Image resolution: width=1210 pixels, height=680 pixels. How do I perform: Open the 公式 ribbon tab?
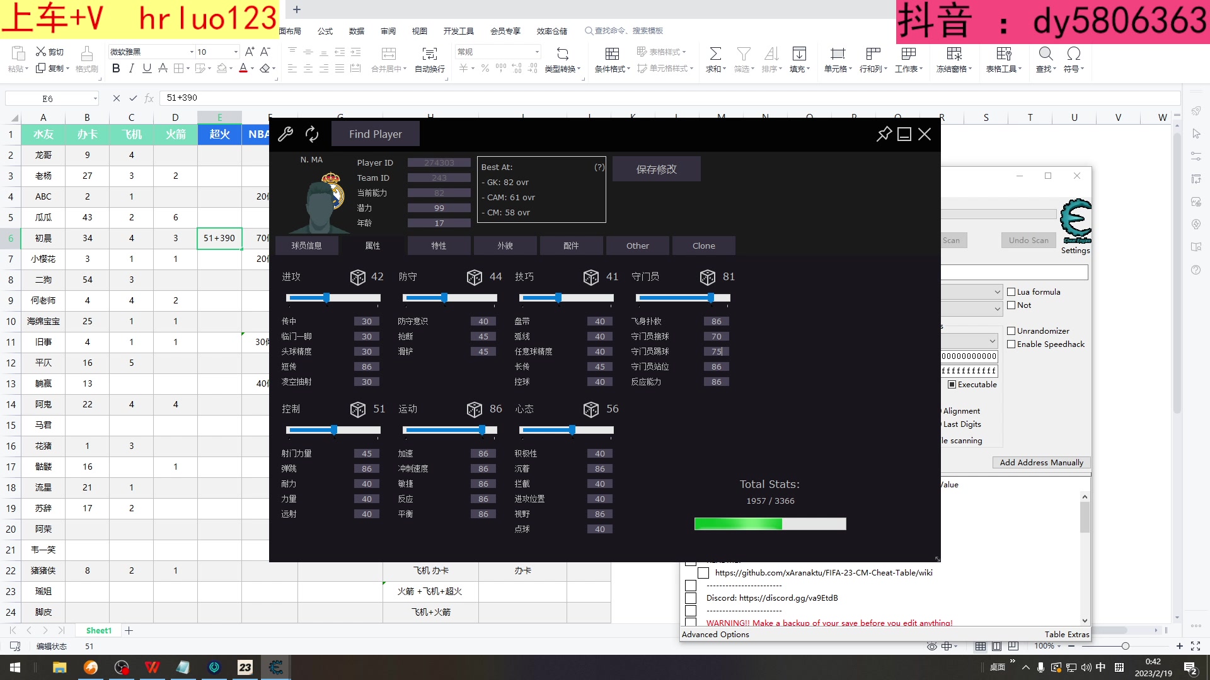click(x=325, y=31)
